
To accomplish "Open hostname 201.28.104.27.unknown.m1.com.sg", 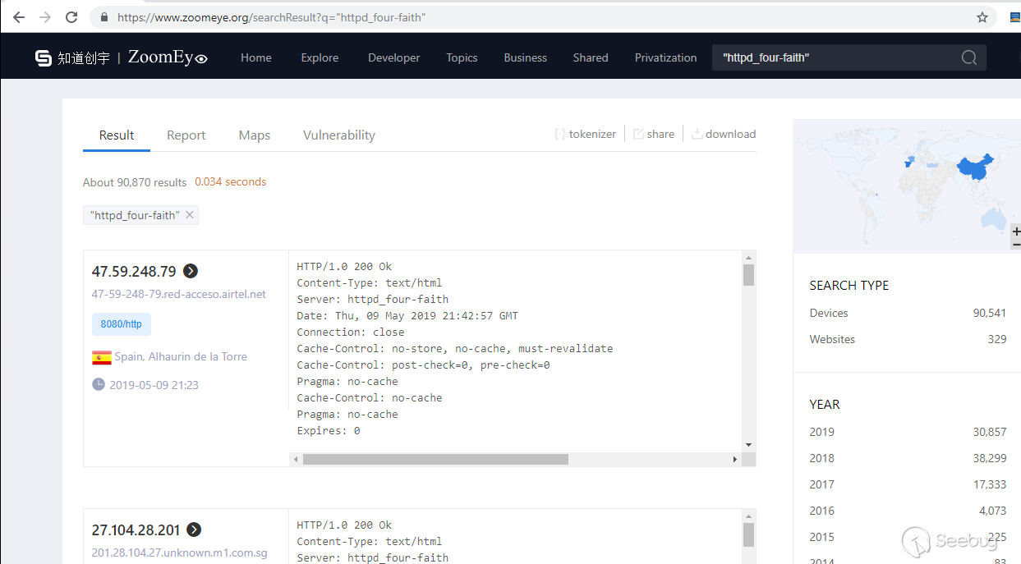I will coord(180,553).
